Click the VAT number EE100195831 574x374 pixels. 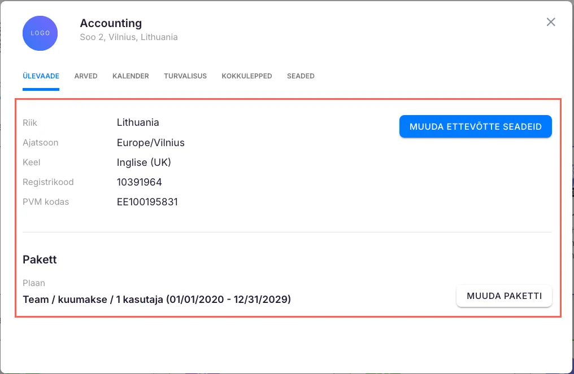tap(147, 202)
